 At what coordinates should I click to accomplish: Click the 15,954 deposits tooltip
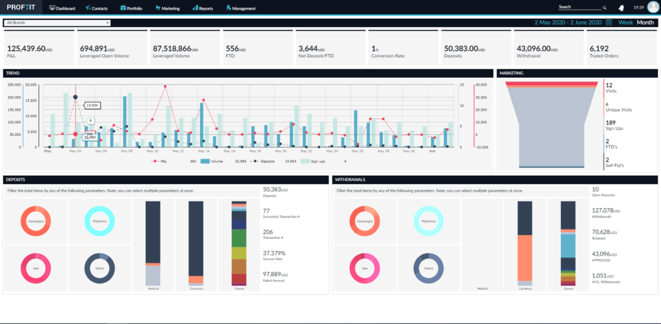[94, 105]
